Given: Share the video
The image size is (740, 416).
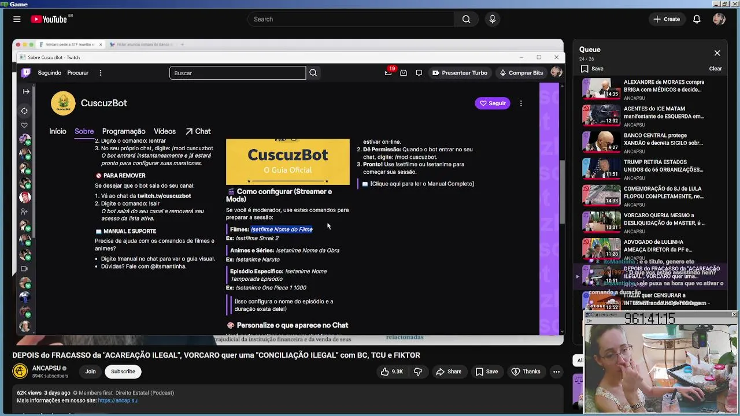Looking at the screenshot, I should point(449,372).
